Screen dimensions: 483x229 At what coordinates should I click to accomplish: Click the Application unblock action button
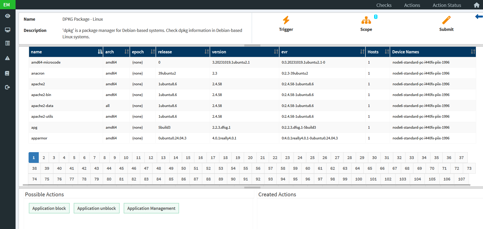[x=97, y=208]
